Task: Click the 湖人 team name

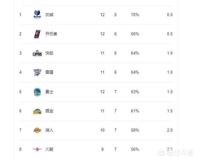Action: coord(49,130)
